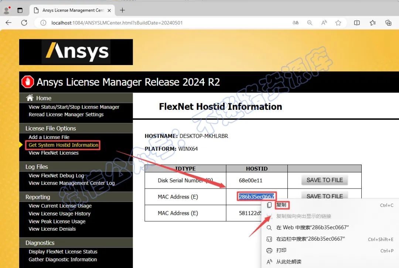
Task: Open View Peak License Usage
Action: [x=57, y=221]
